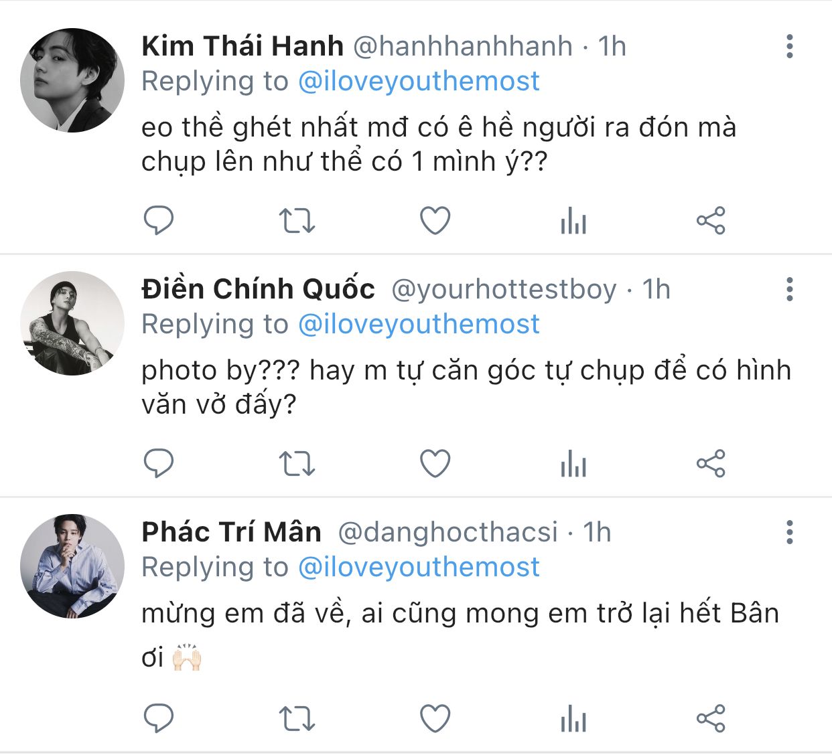Viewport: 832px width, 755px height.
Task: Like Phác Trí Mân's tweet
Action: point(435,718)
